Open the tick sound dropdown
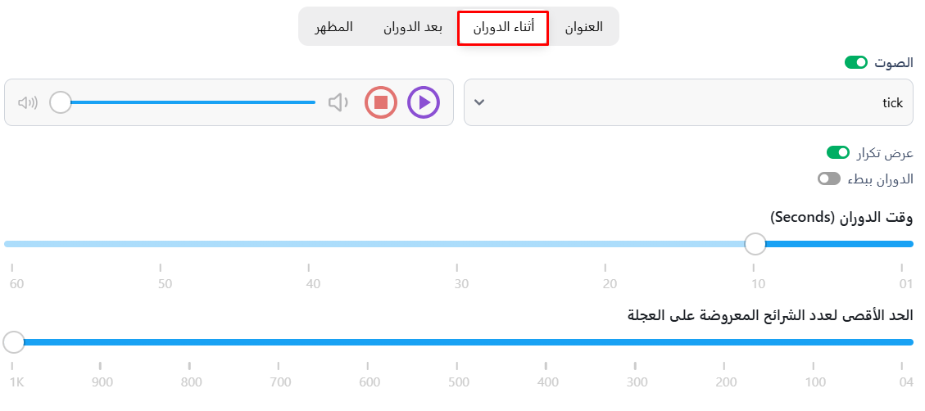The height and width of the screenshot is (411, 925). [x=688, y=102]
